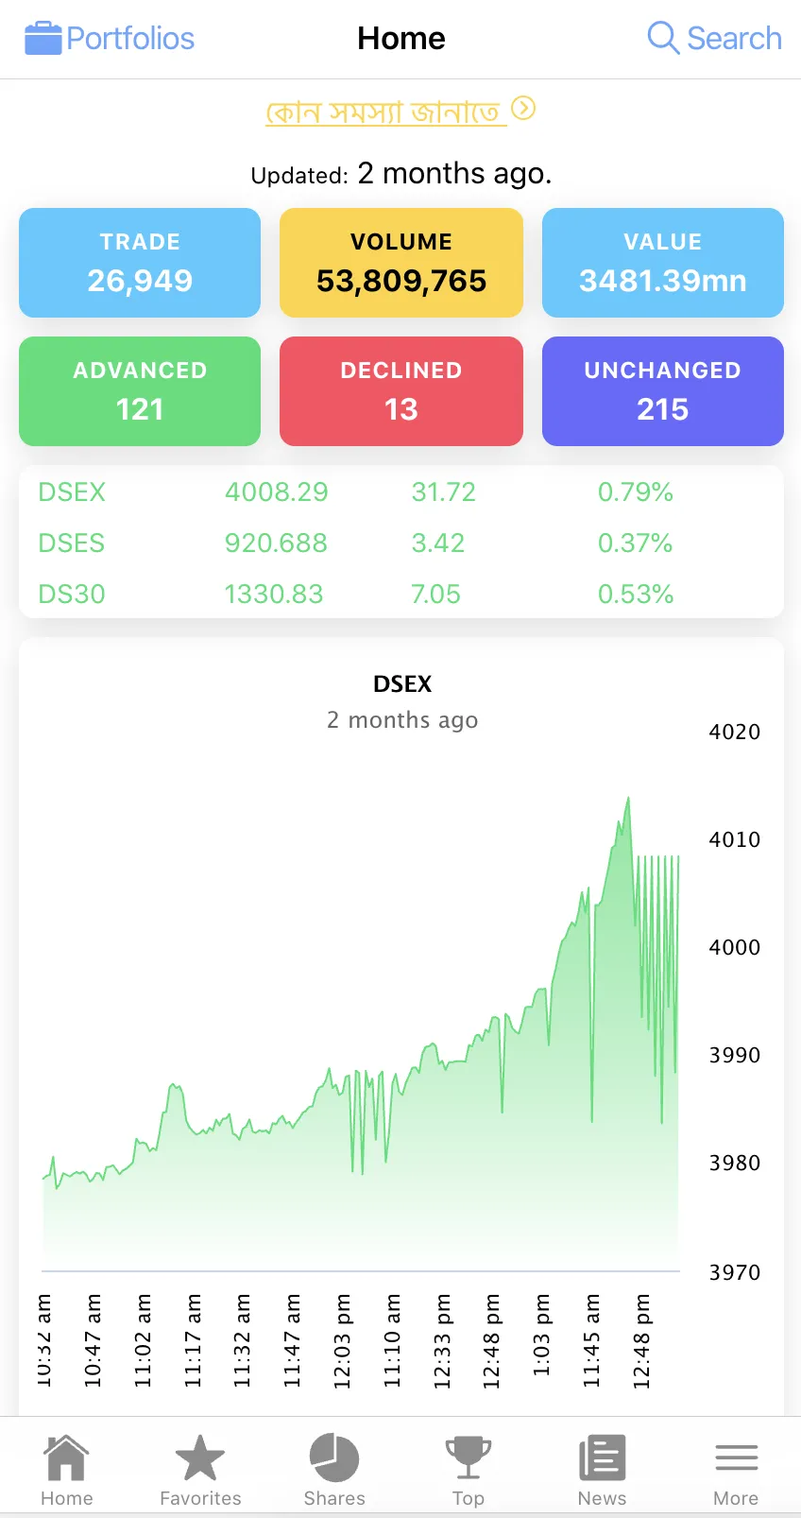
Task: Tap the ADVANCED 121 green card
Action: pos(140,391)
